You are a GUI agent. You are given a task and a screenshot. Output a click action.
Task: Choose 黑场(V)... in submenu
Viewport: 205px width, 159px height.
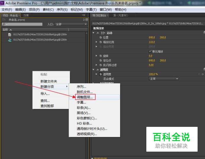pos(95,113)
